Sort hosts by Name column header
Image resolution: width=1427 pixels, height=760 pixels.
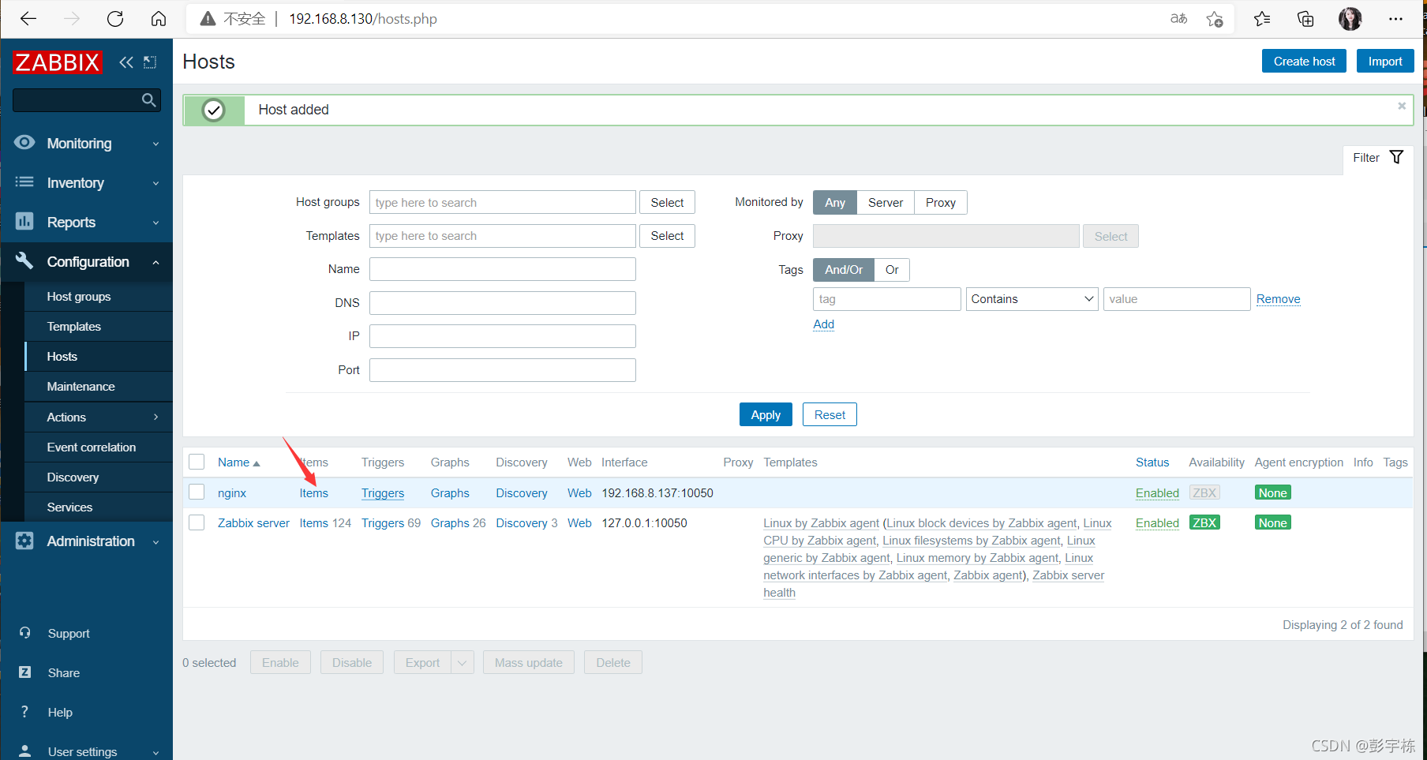(238, 462)
